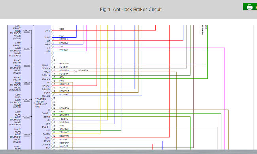Click the 'DF VR S' terminal label

[46, 144]
